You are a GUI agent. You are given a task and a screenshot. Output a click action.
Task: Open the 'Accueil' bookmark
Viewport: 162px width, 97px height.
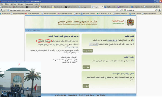click(77, 13)
